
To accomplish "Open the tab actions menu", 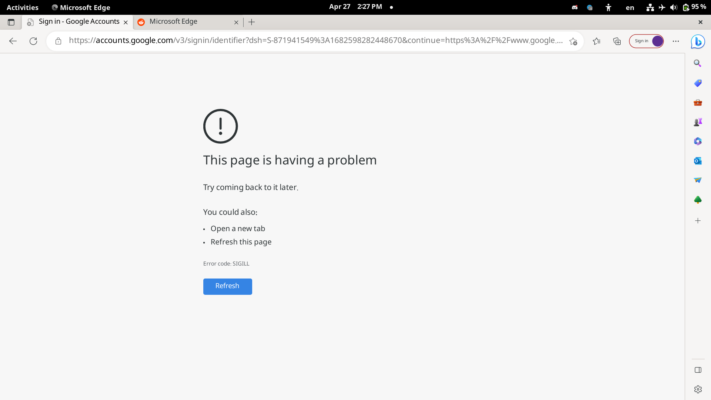I will coord(11,22).
